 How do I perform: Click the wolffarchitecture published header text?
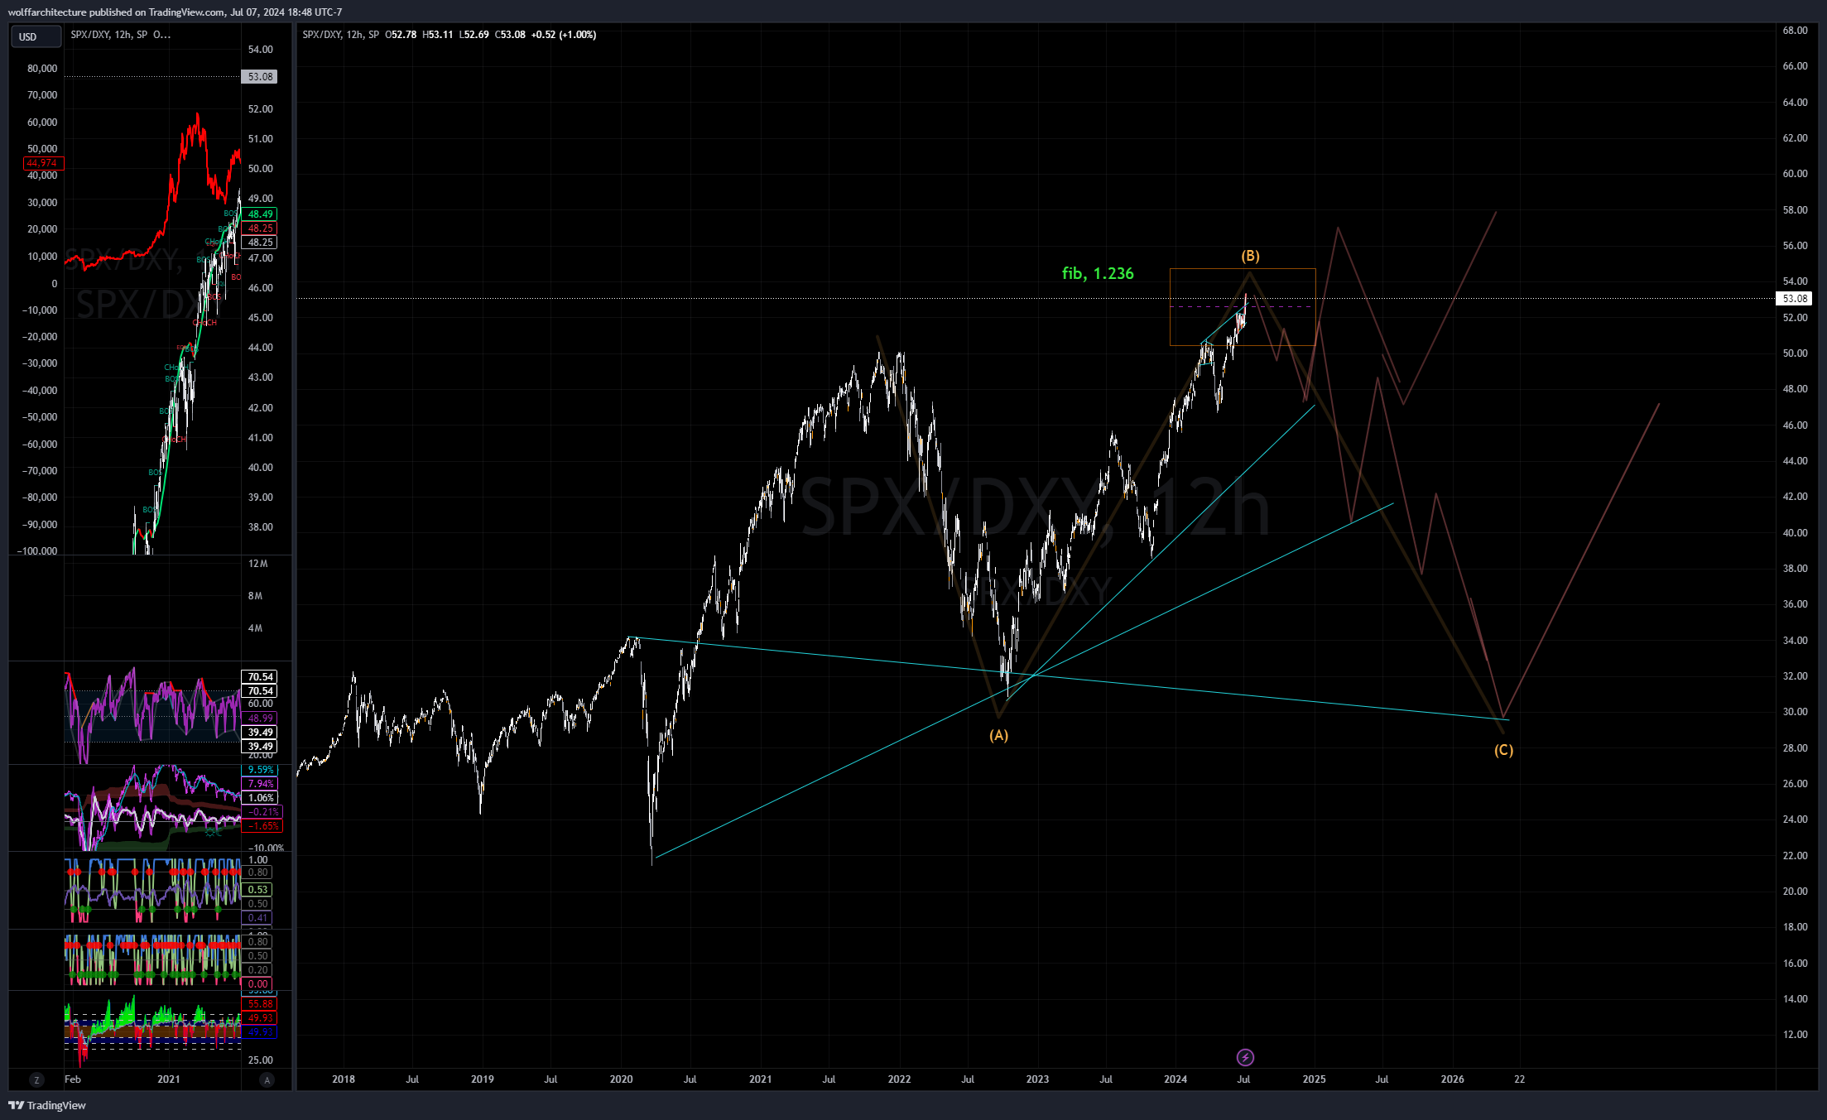174,12
